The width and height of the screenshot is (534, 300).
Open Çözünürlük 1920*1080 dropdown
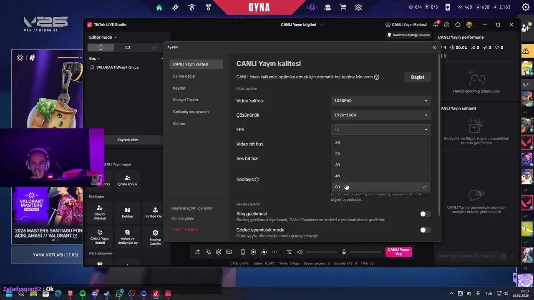381,115
